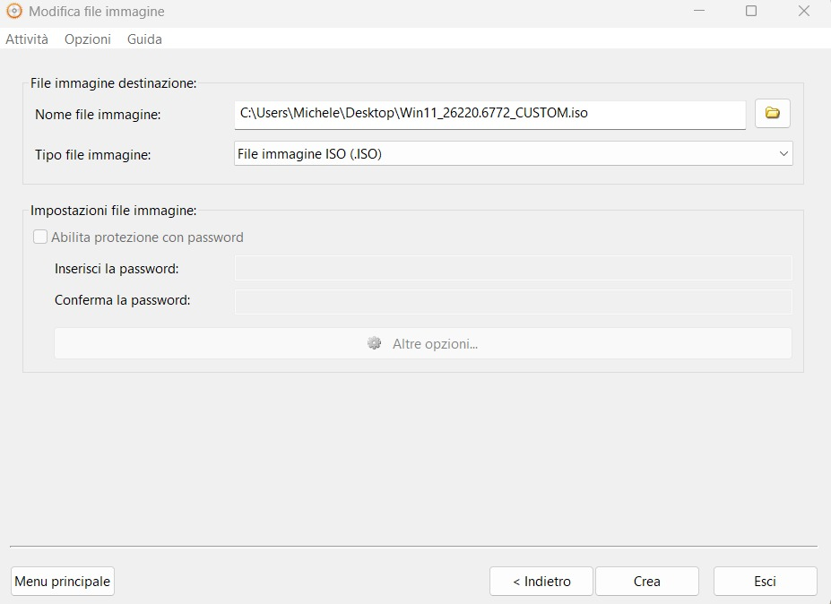Open the Guida menu

pos(144,39)
